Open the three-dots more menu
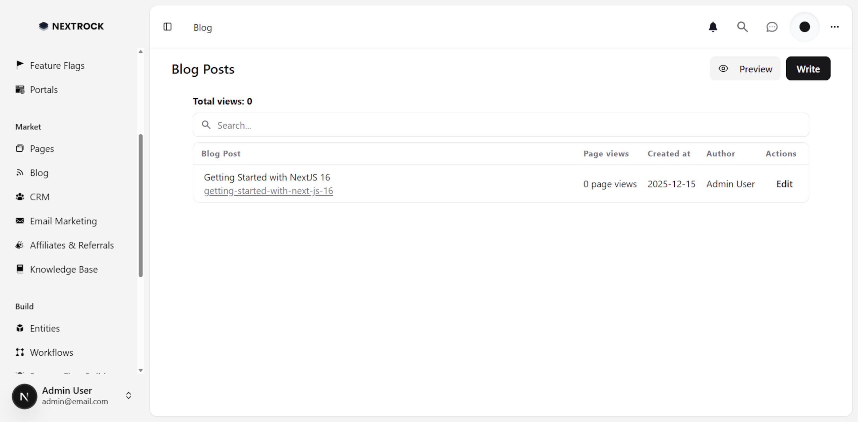 coord(834,27)
